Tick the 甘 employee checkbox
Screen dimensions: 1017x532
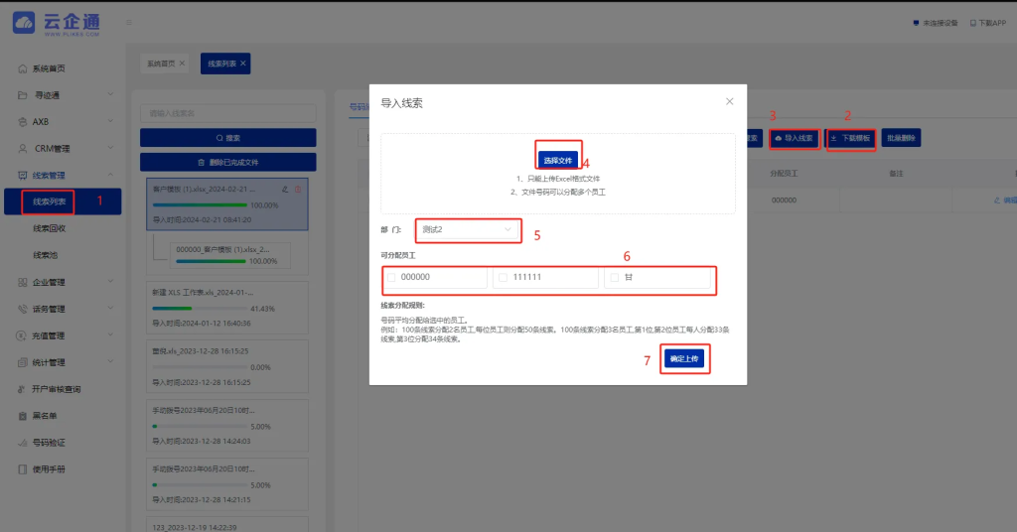614,277
